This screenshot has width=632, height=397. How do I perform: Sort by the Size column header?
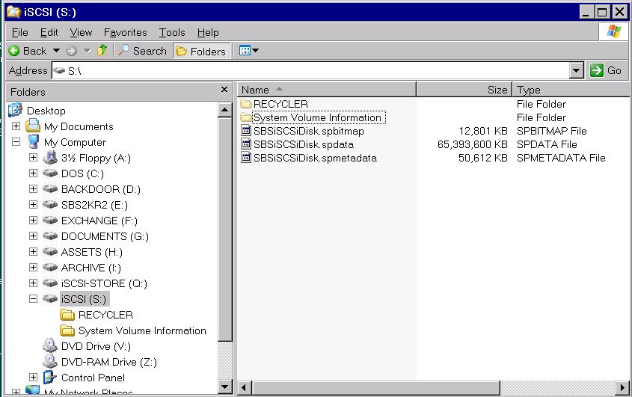[464, 90]
